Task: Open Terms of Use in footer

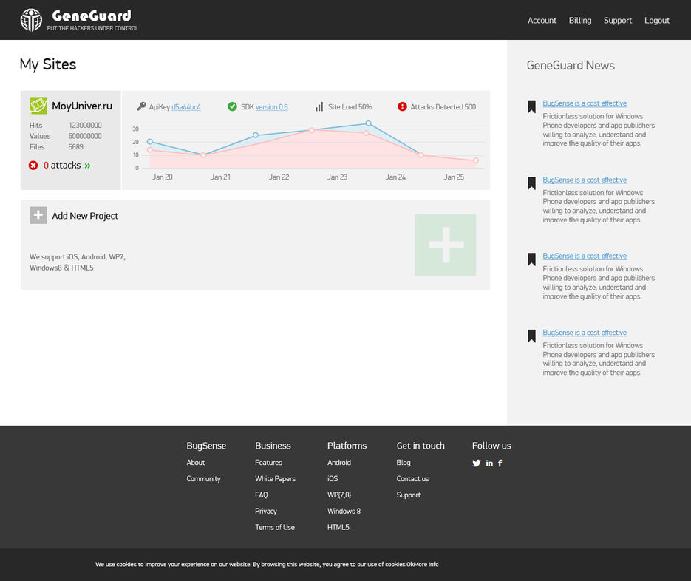Action: (274, 527)
